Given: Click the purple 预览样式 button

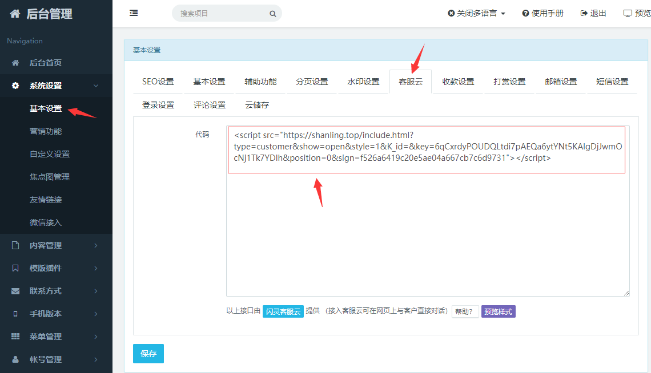Looking at the screenshot, I should click(x=498, y=311).
